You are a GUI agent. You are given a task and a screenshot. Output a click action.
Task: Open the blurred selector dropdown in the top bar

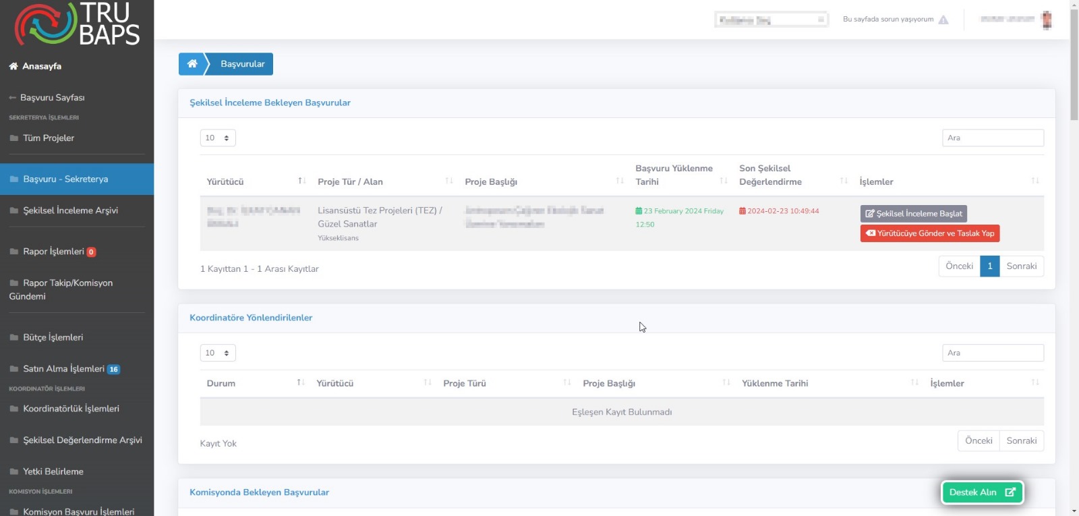tap(771, 20)
